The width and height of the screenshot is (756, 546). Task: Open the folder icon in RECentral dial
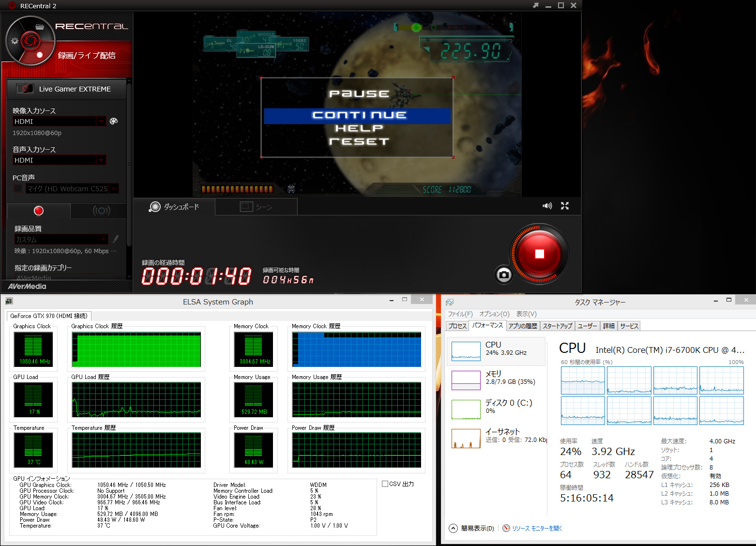[40, 27]
